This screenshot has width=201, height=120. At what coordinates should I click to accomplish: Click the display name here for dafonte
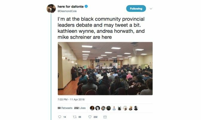coord(71,6)
